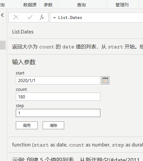Screen dimensions: 143x161
Task: Collapse the queries pane with left chevron
Action: [2, 15]
